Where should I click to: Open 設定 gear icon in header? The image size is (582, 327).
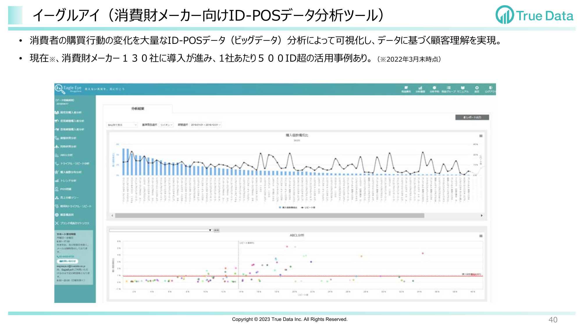477,87
